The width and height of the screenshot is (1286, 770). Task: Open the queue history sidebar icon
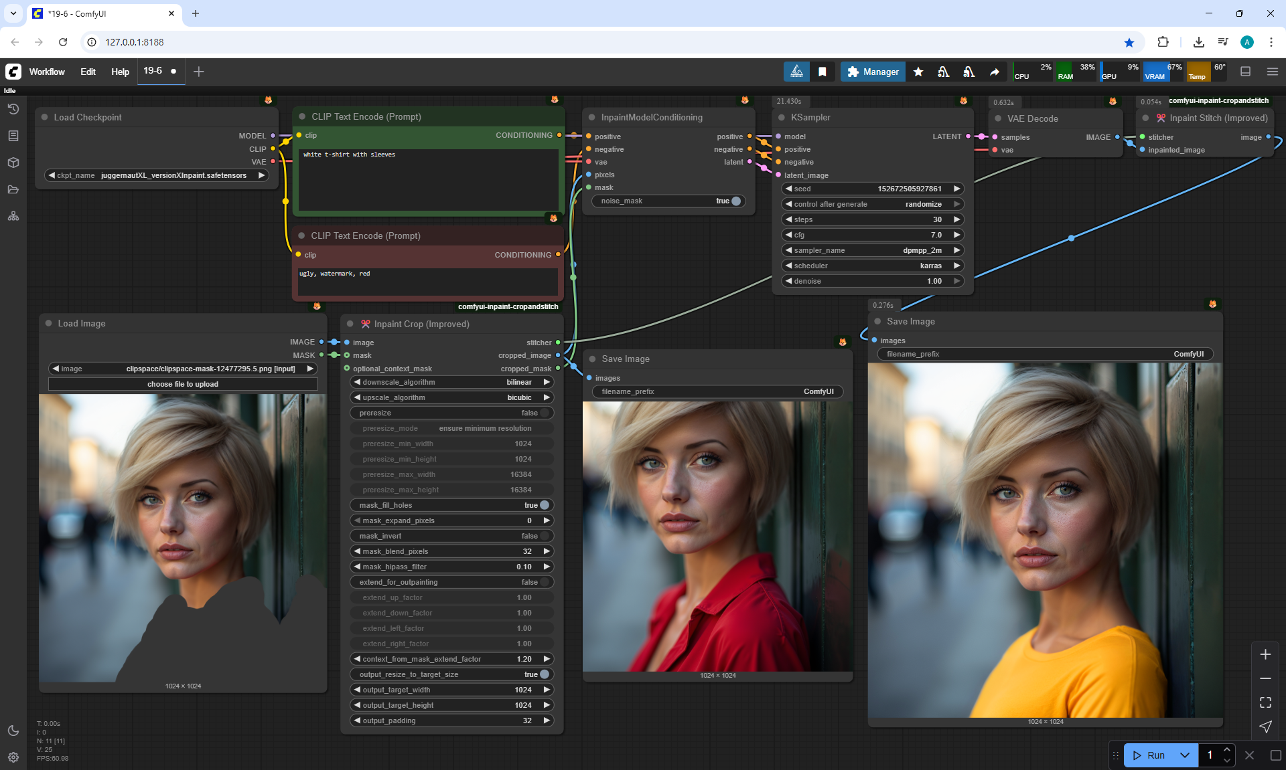[x=13, y=109]
